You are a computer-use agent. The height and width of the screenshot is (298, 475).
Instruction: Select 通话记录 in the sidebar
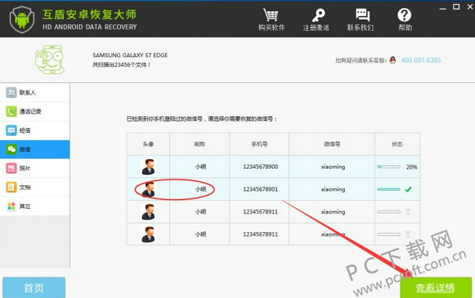(x=35, y=111)
